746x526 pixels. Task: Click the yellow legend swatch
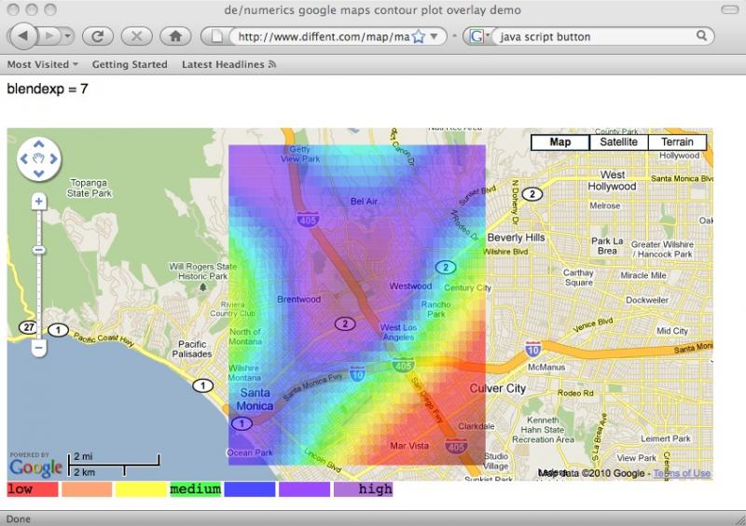[x=142, y=490]
